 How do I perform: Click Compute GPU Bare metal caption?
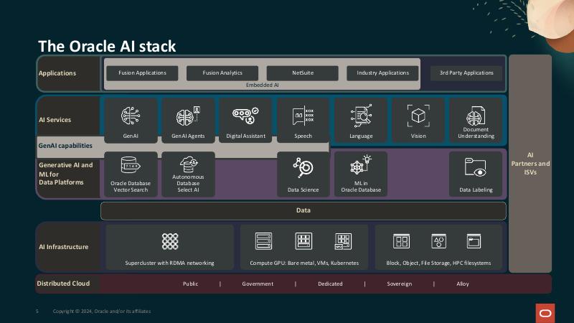304,263
